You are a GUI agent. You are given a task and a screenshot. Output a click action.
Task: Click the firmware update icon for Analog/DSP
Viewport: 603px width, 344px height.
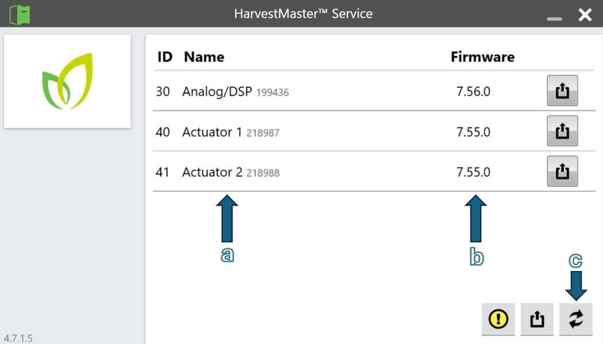562,91
